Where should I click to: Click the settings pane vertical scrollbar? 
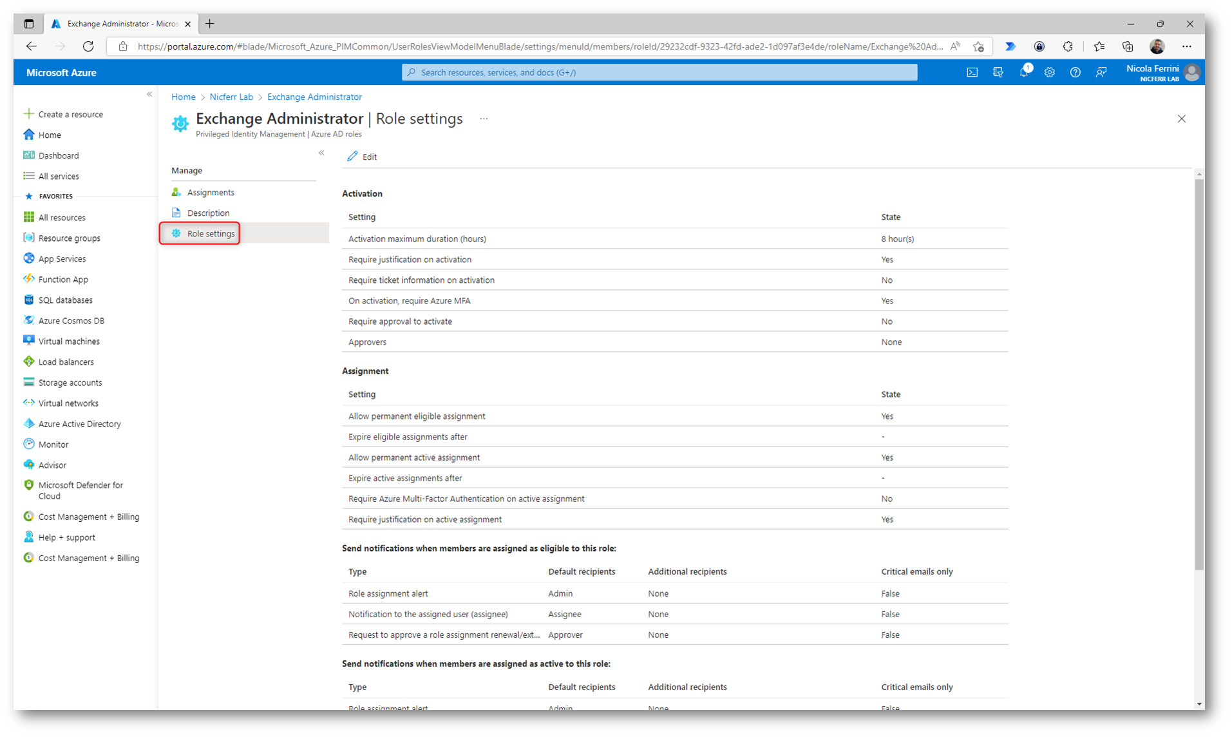[x=1199, y=374]
